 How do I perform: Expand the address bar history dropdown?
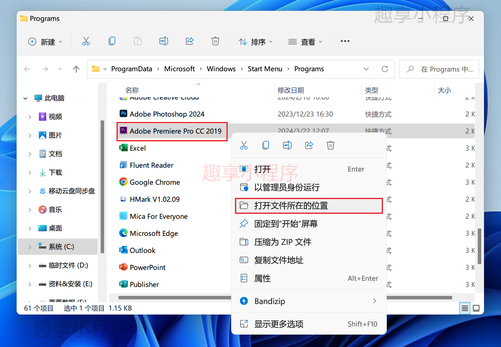tap(366, 69)
